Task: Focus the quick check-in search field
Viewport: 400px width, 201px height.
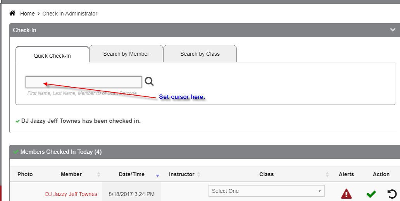Action: 83,82
